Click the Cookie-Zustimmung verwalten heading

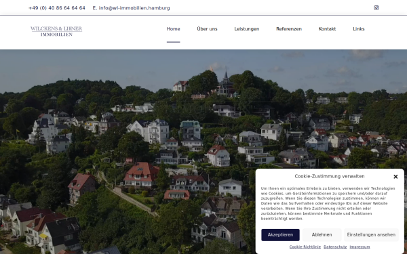pos(330,176)
